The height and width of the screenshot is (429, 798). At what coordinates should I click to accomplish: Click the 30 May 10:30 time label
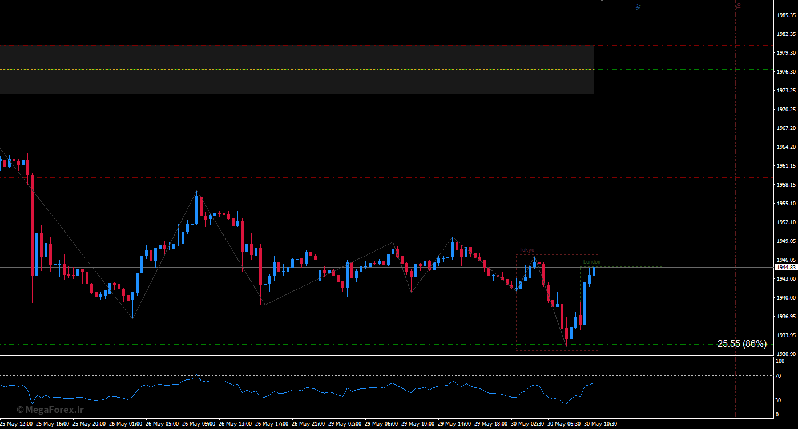(x=600, y=424)
